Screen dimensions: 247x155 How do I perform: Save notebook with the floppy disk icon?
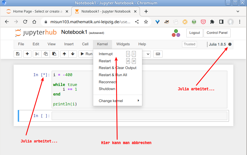point(18,54)
